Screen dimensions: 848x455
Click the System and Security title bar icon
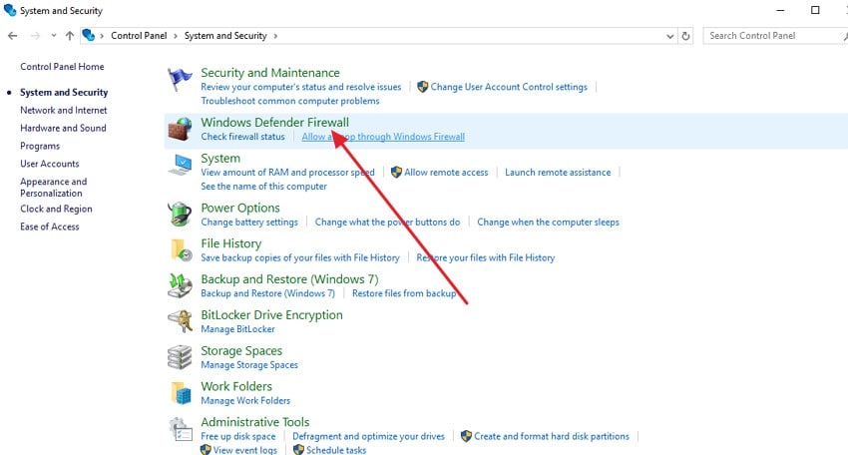pos(10,10)
